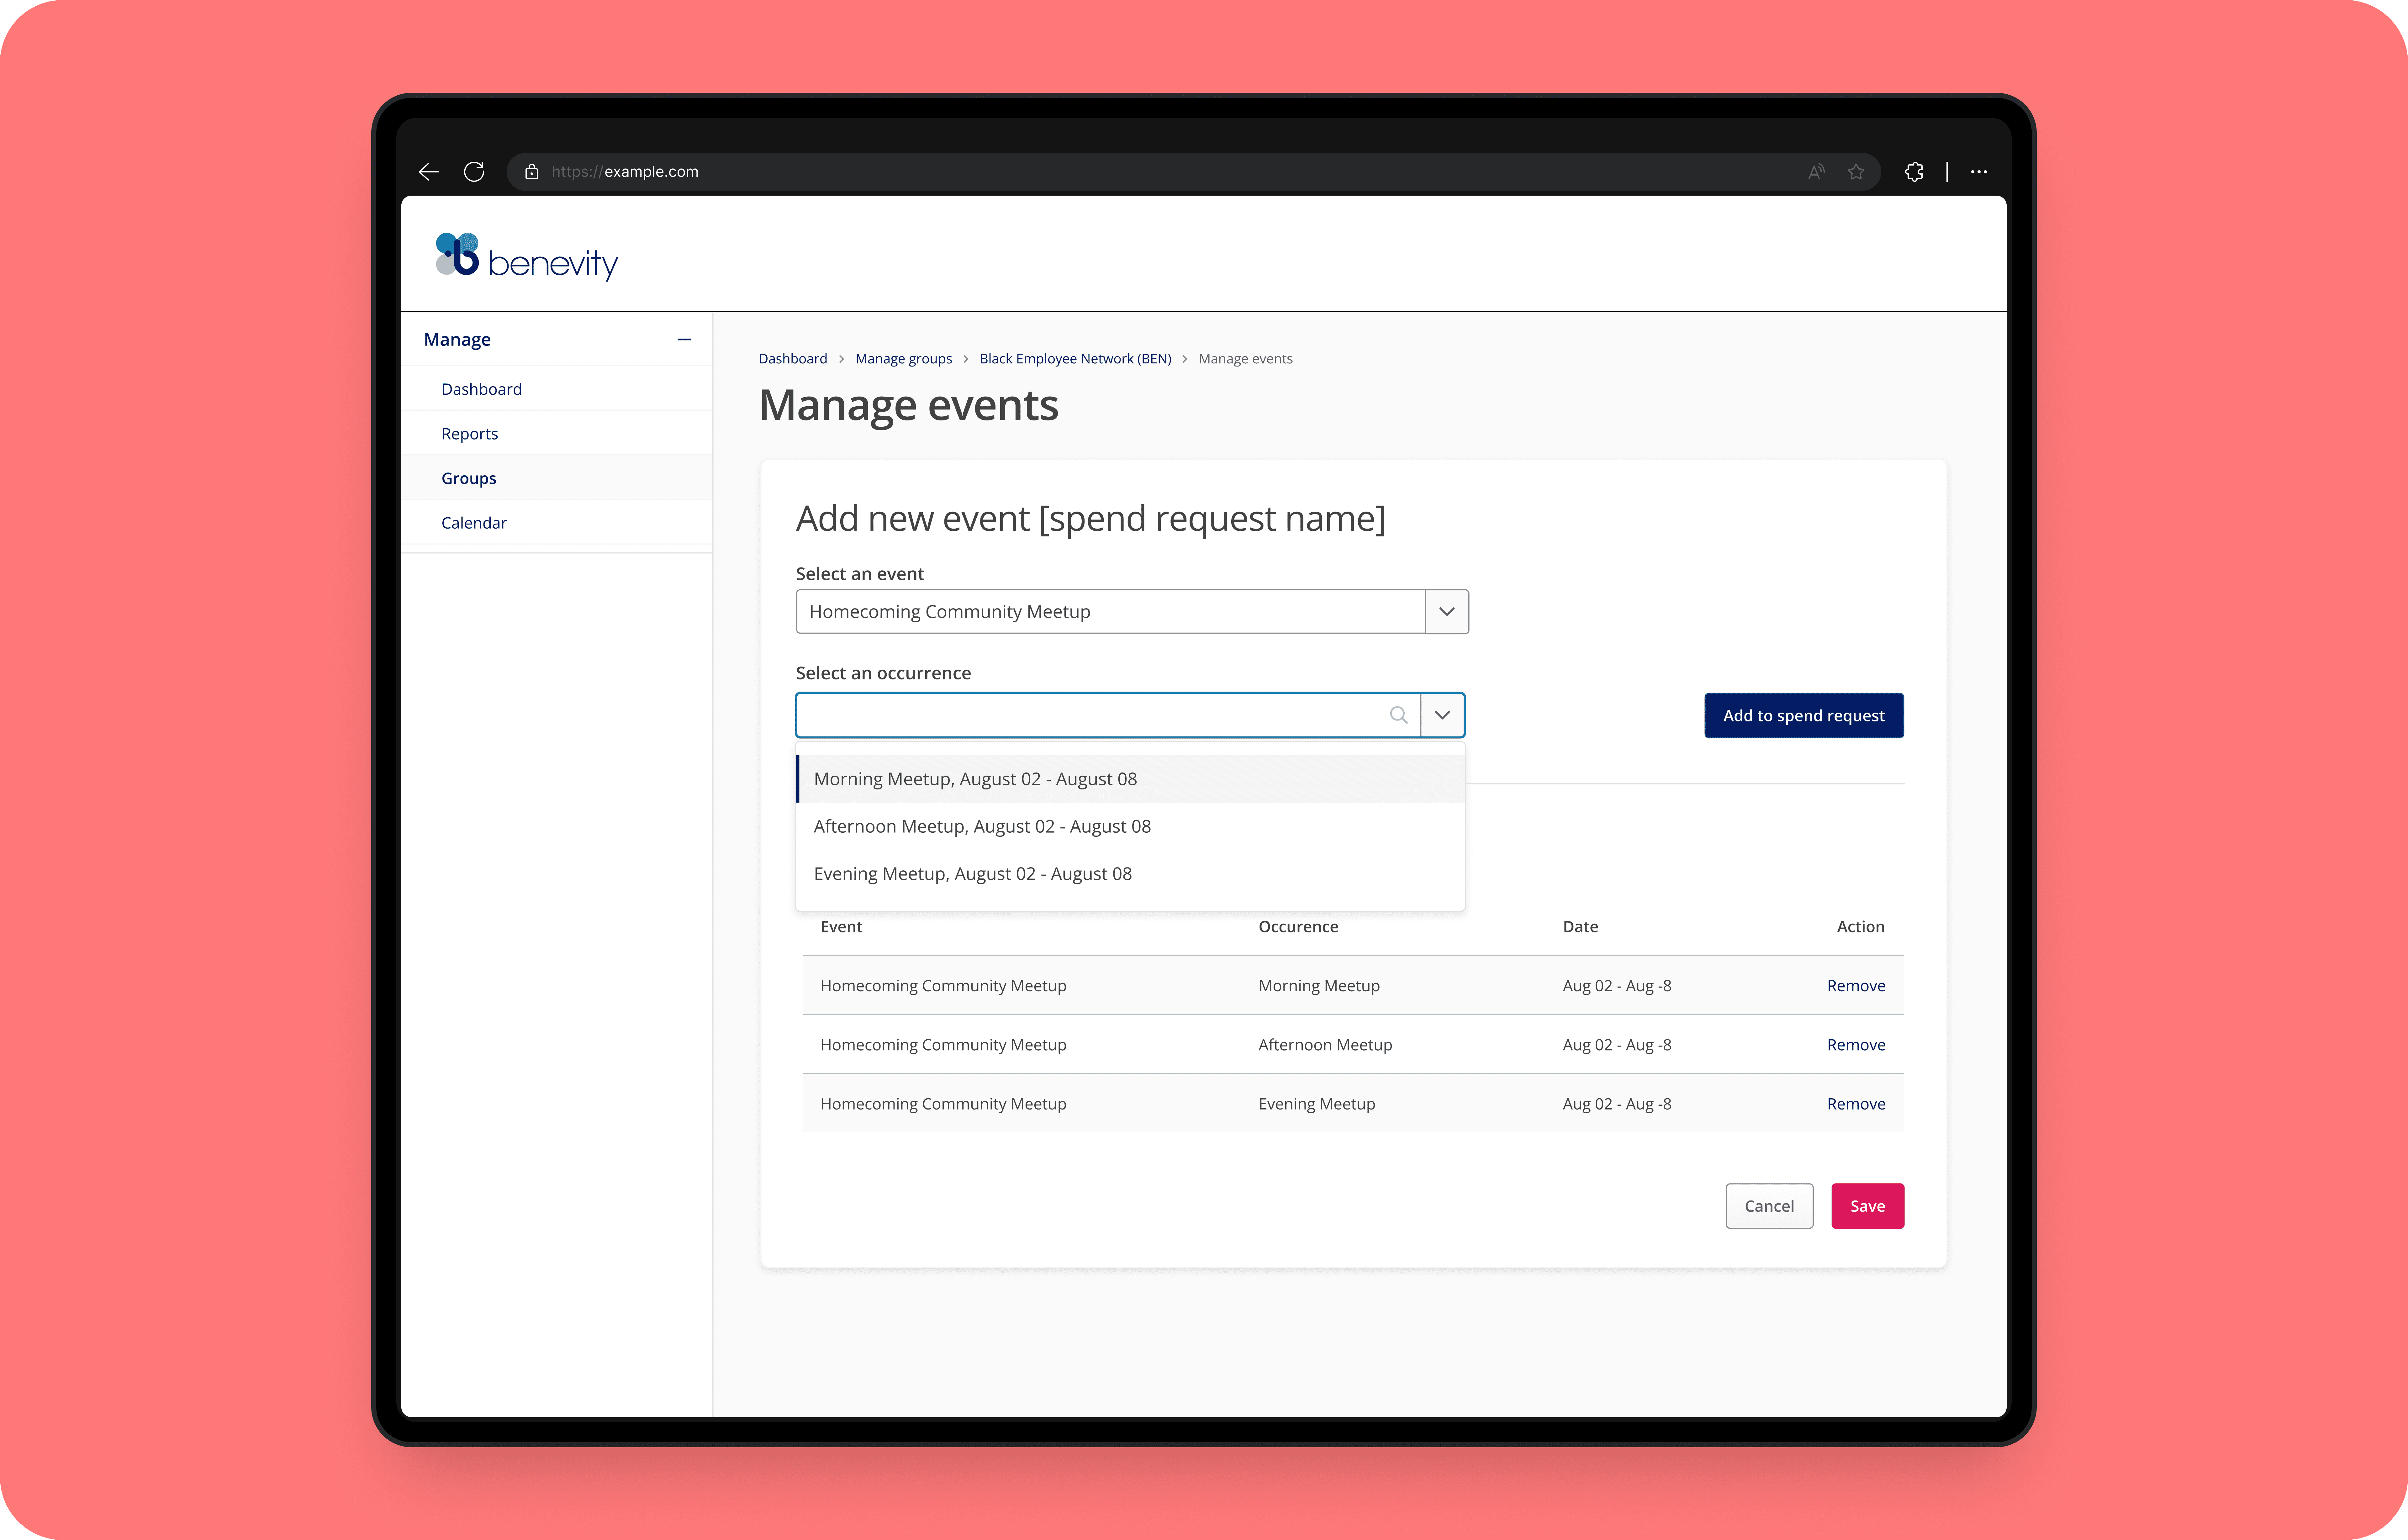2408x1540 pixels.
Task: Click Afternoon Meetup occurrence cell
Action: [1325, 1045]
